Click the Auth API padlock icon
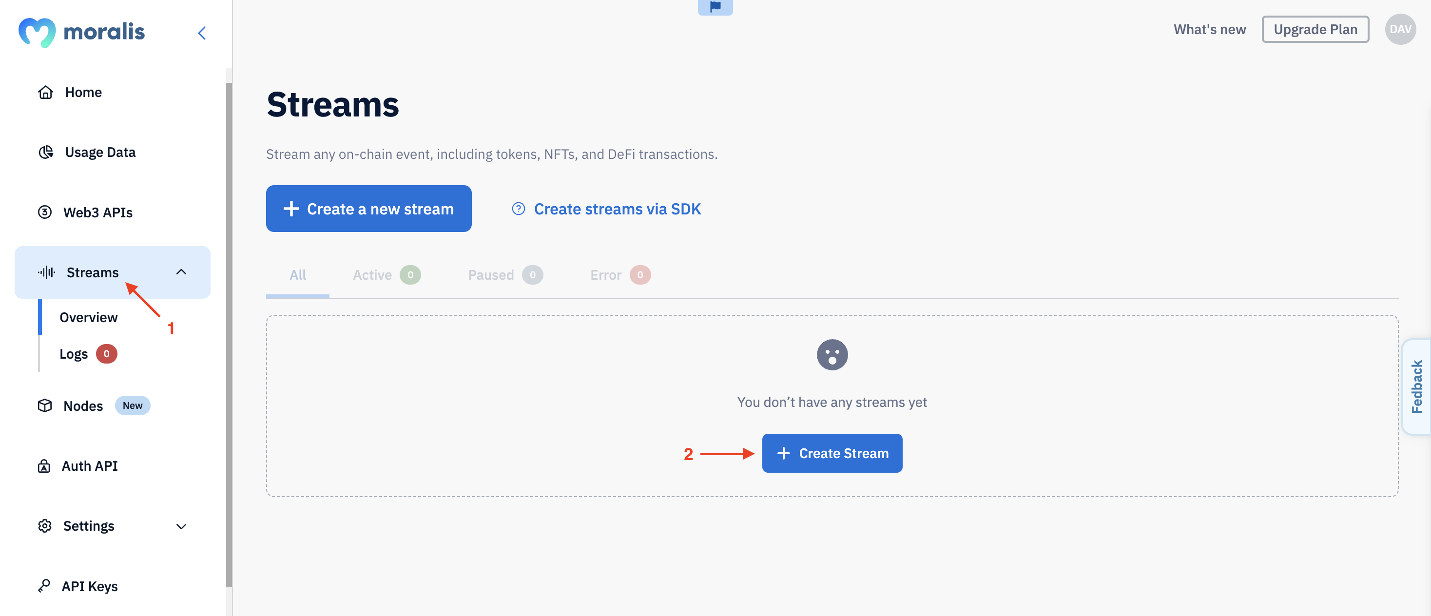This screenshot has width=1431, height=616. pos(44,466)
